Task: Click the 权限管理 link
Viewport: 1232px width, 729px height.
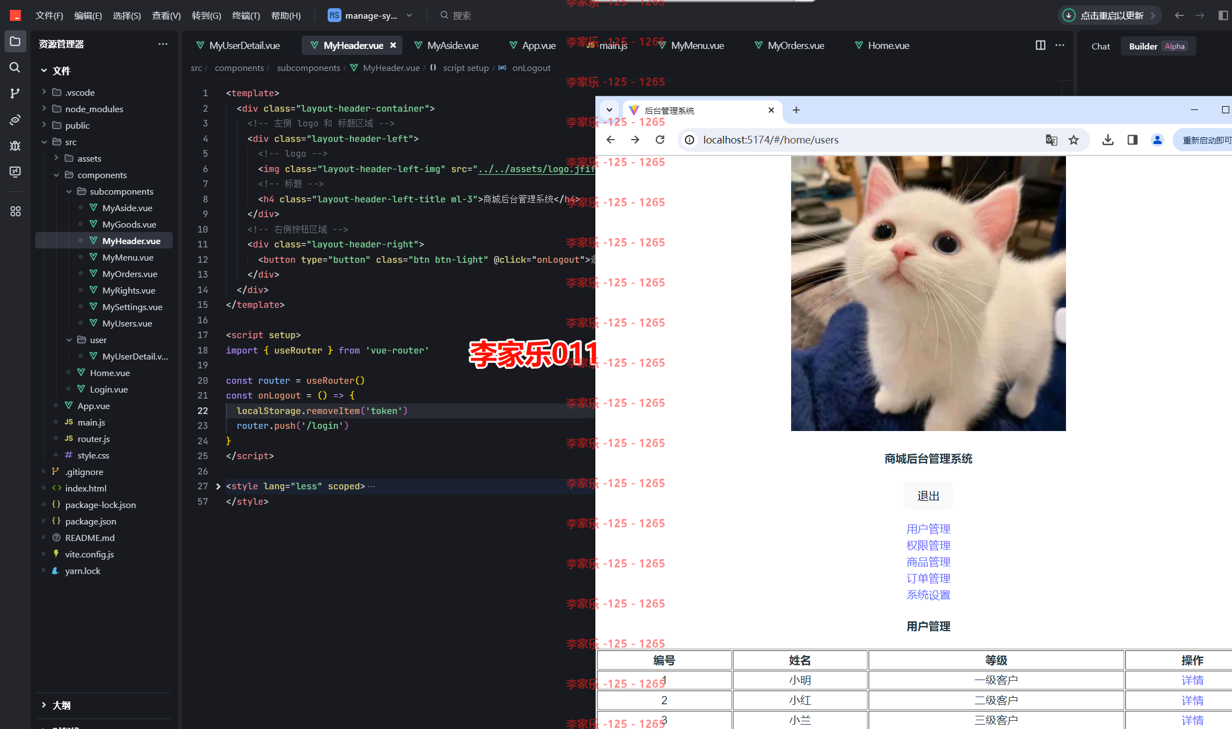Action: [x=928, y=545]
